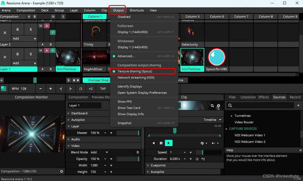The image size is (303, 181).
Task: Trigger the Trinity clip thumbnail
Action: pyautogui.click(x=95, y=32)
